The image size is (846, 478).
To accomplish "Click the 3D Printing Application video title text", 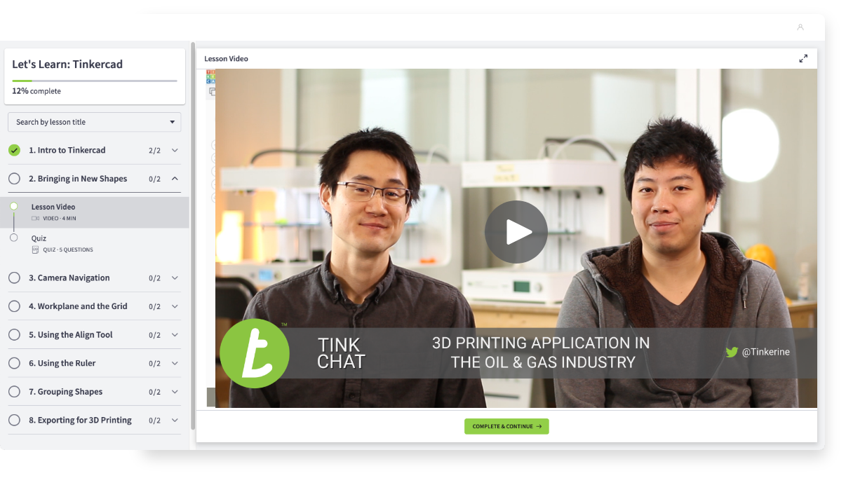I will 541,353.
